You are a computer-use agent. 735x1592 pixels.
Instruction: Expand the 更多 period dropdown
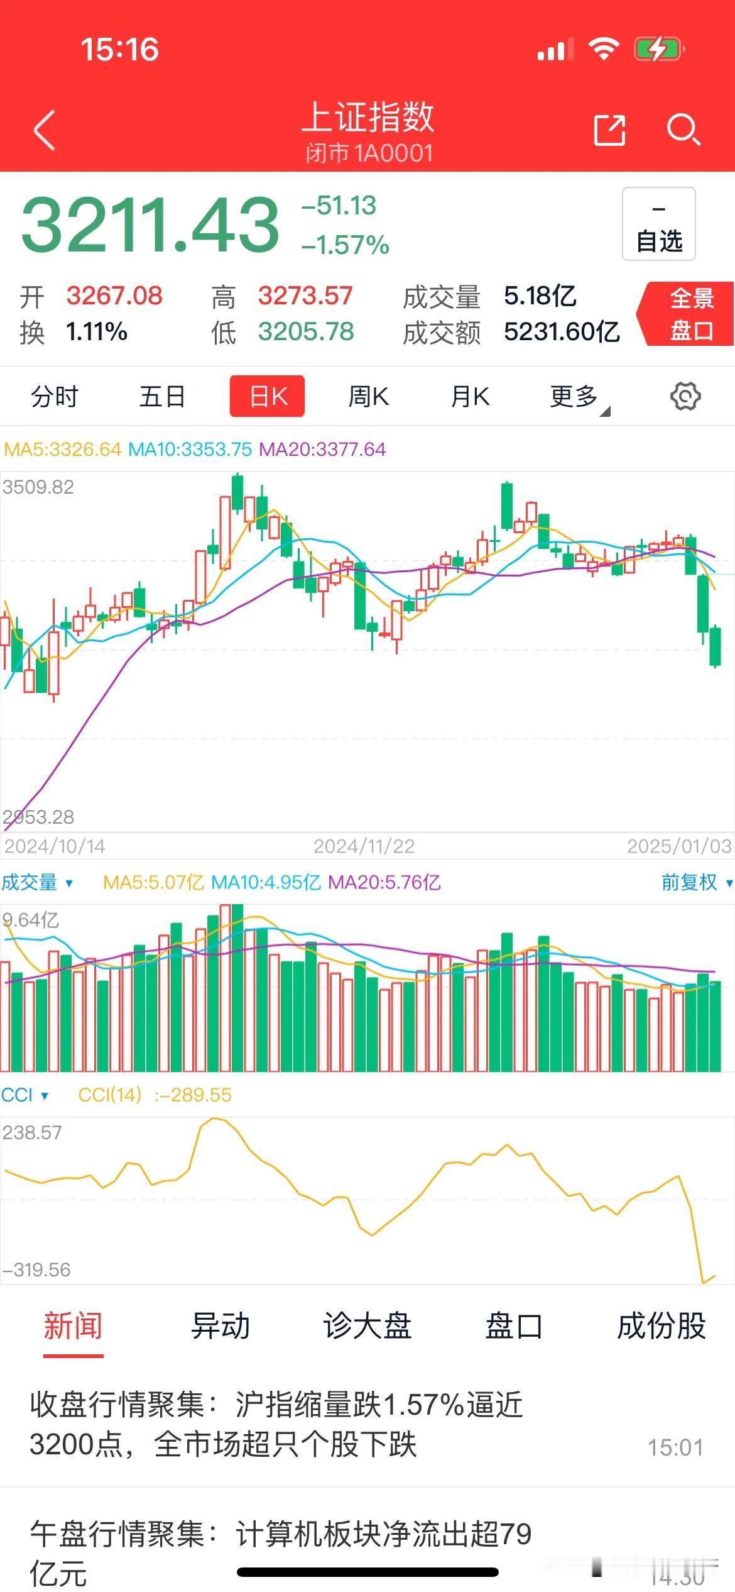579,397
